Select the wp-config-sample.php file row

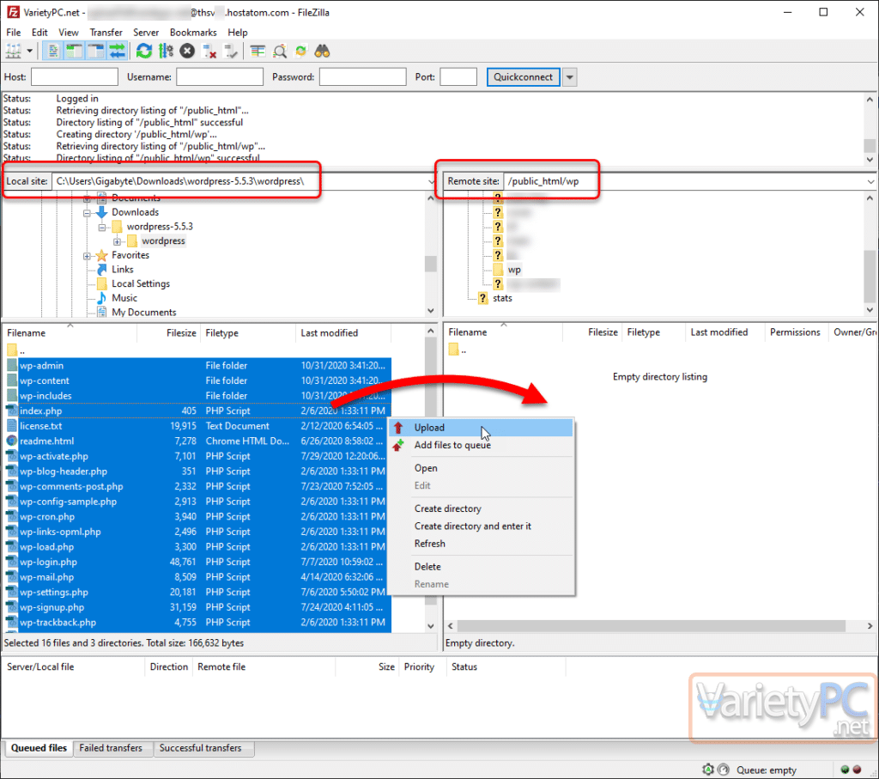tap(197, 502)
